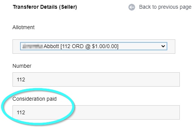This screenshot has height=137, width=195.
Task: Place cursor at 112 in Number field
Action: click(21, 79)
